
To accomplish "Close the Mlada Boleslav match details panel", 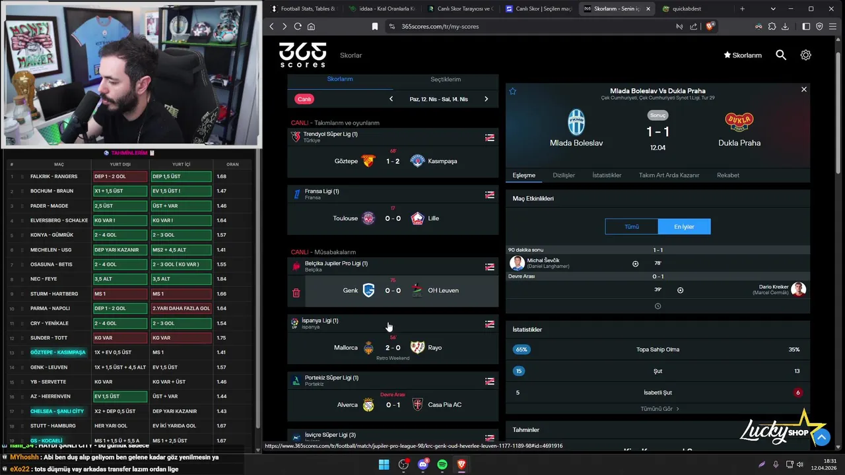I will coord(803,89).
